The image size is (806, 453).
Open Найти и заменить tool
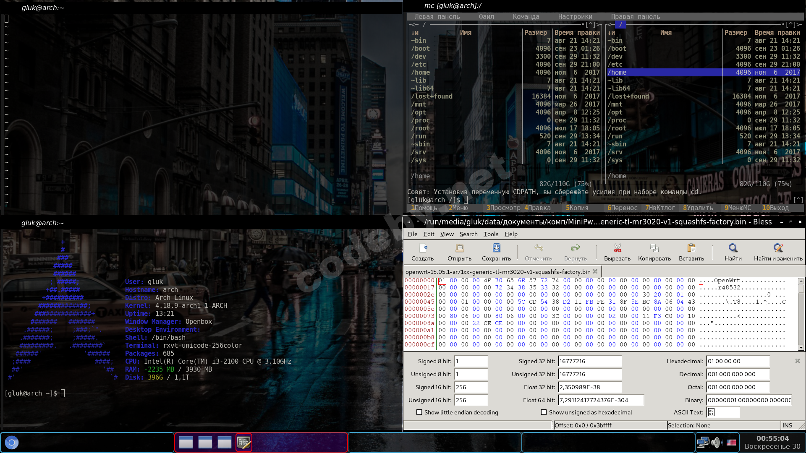pos(778,248)
